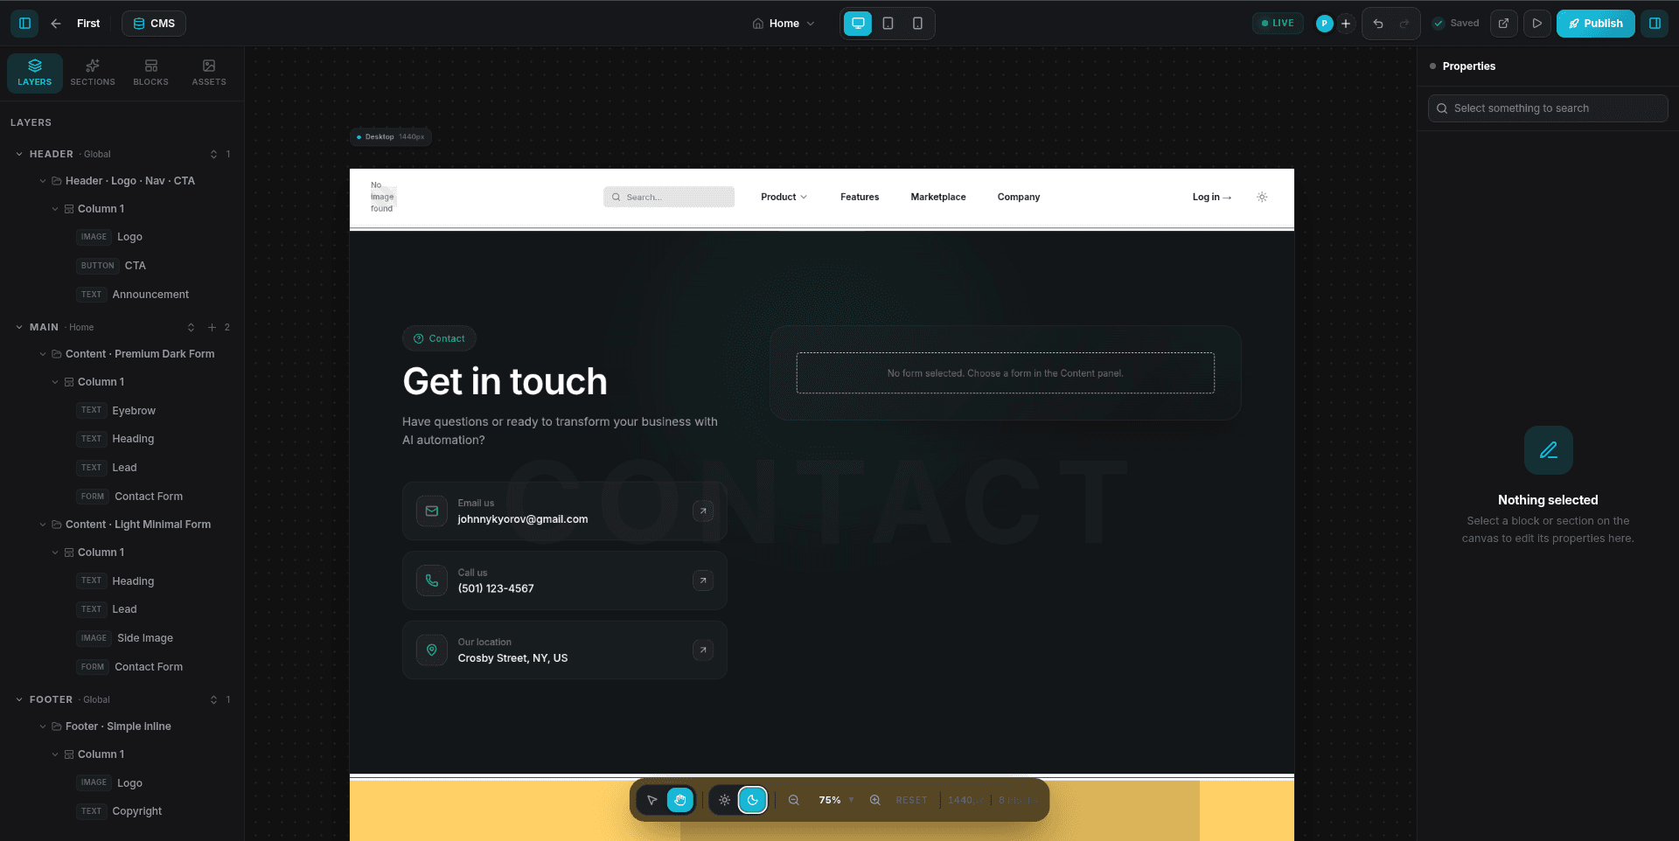Screen dimensions: 1679x841
Task: Collapse Content · Premium Dark Form section
Action: coord(43,354)
